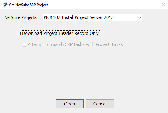Dismiss dialog using the Cancel button

click(x=100, y=104)
